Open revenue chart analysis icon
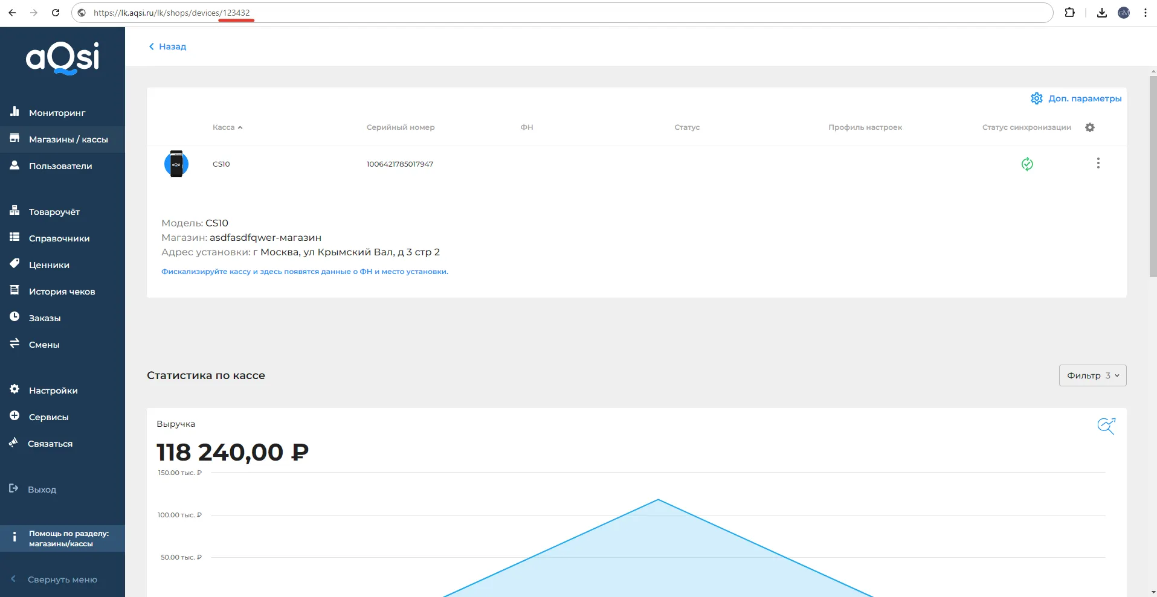This screenshot has height=597, width=1157. click(1106, 426)
